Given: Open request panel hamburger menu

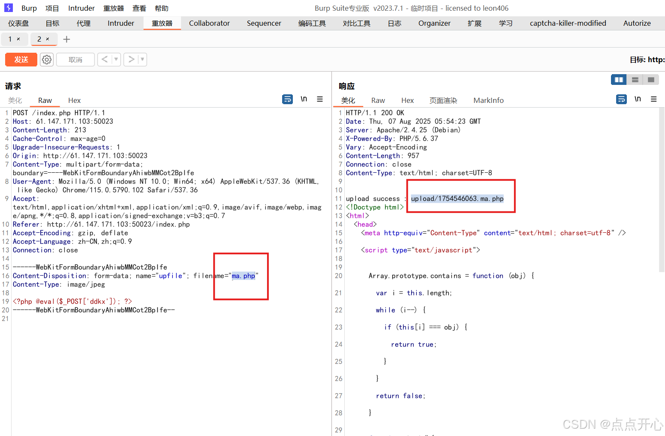Looking at the screenshot, I should click(x=320, y=99).
